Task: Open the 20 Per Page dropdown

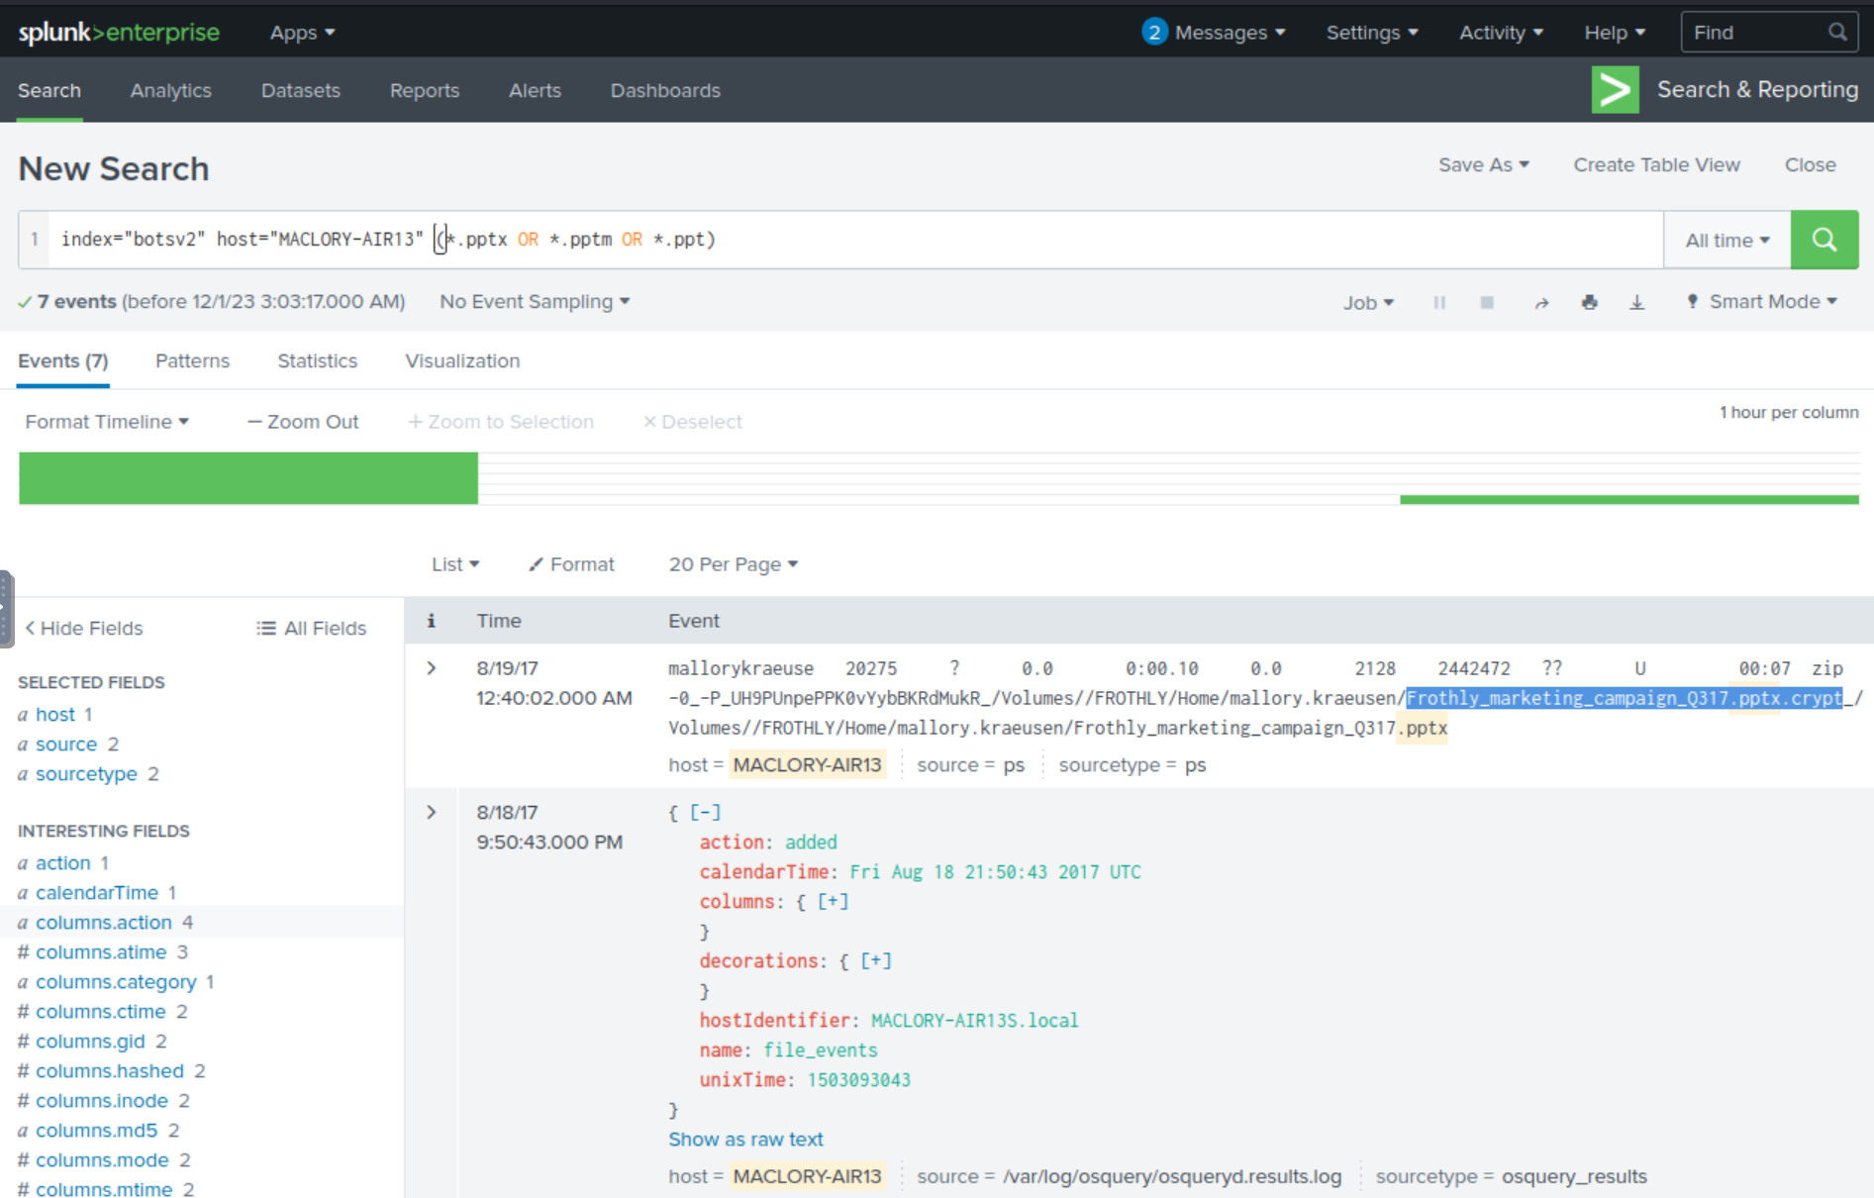Action: coord(734,564)
